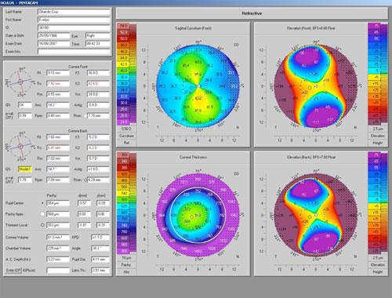392x298 pixels.
Task: Select the Thinnest Local marker
Action: (42, 225)
